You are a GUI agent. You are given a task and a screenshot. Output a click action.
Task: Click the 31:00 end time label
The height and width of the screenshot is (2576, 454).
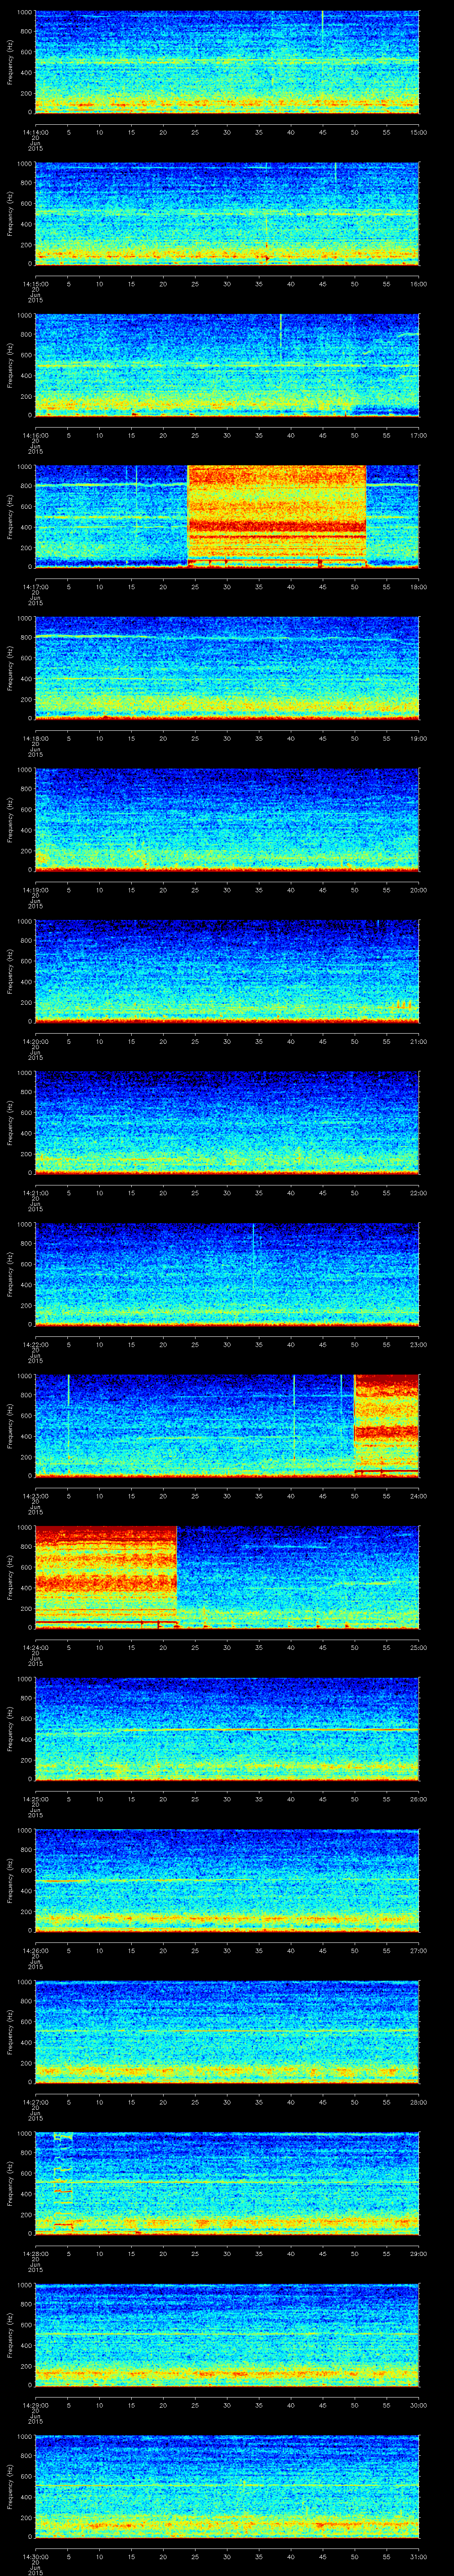point(418,2556)
